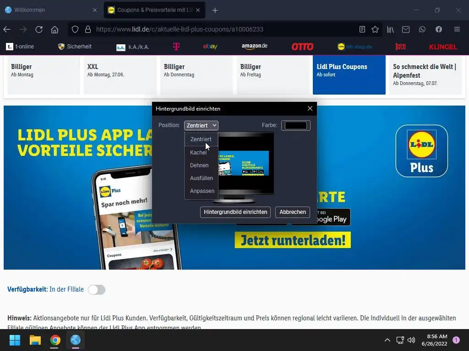This screenshot has width=469, height=351.
Task: Collapse the Position dropdown Zentriert
Action: pos(202,125)
